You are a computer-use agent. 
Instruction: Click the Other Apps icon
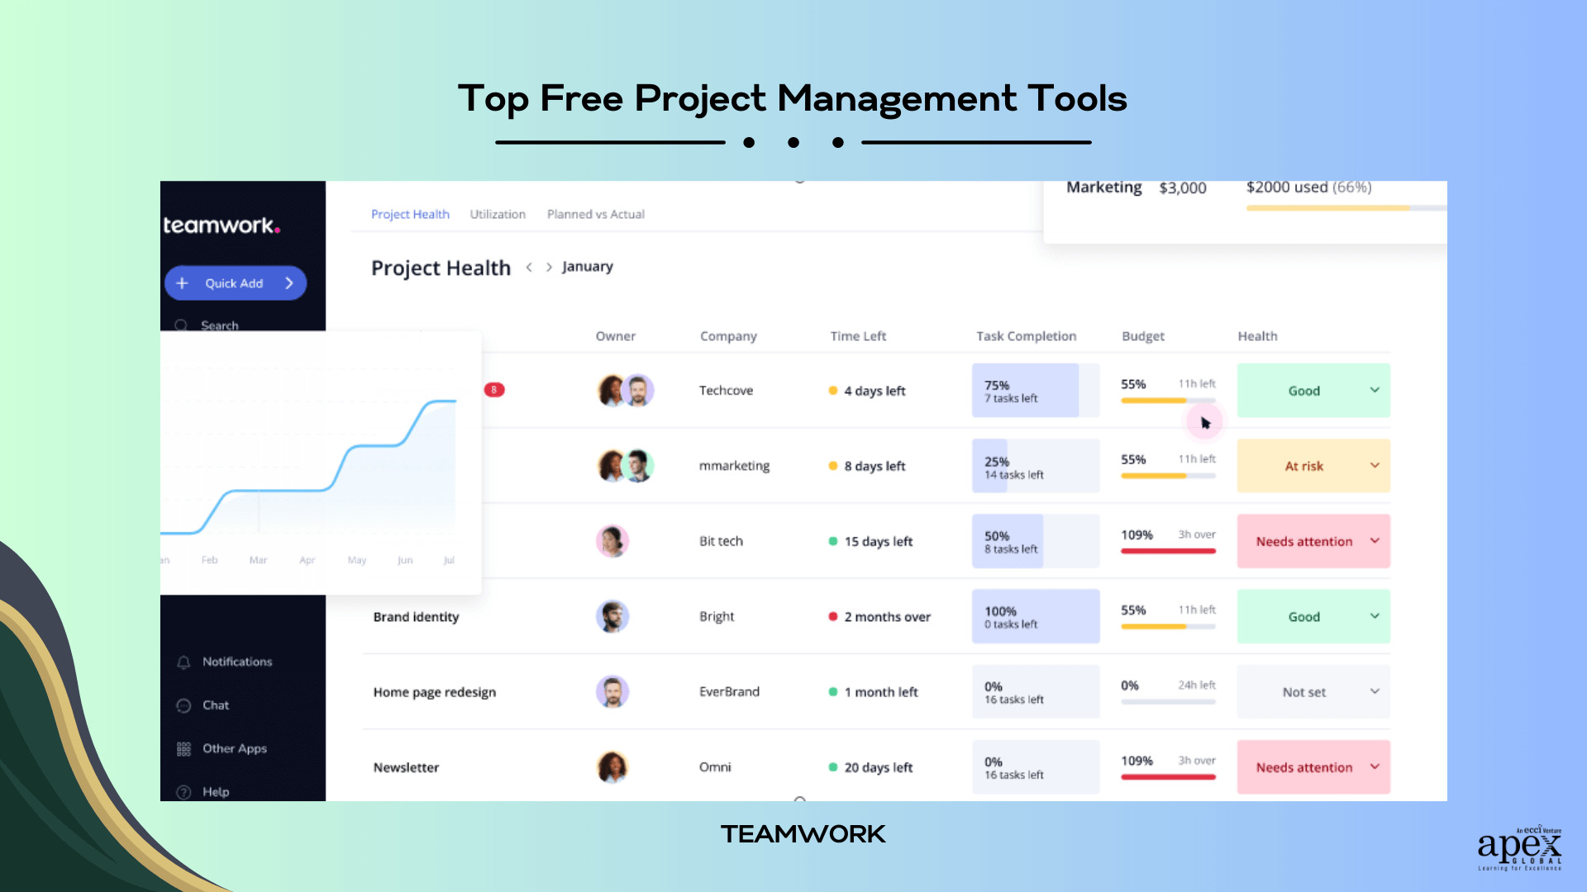coord(183,748)
